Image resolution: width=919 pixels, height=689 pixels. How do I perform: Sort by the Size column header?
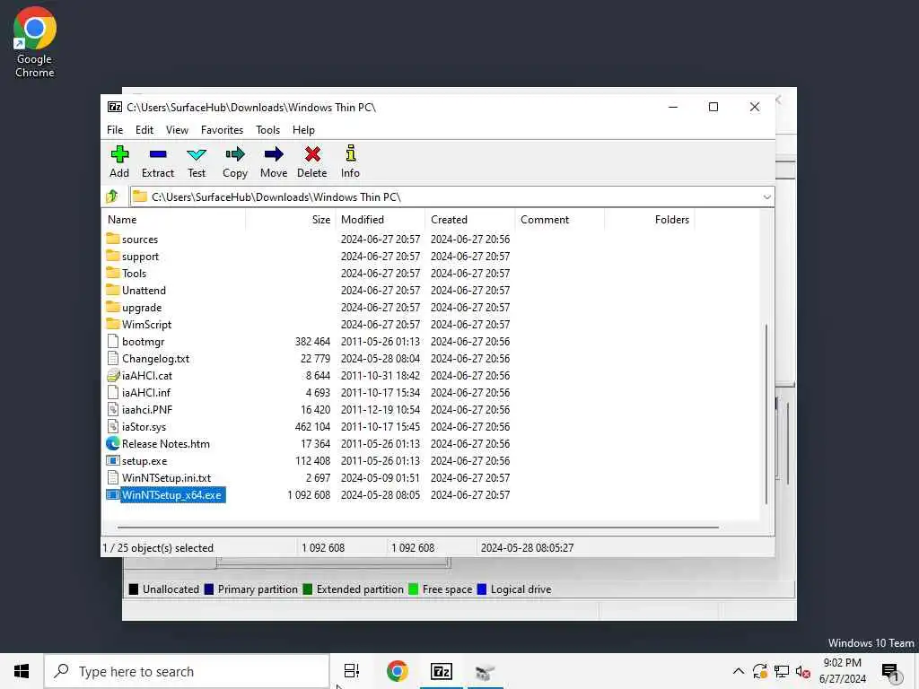pyautogui.click(x=291, y=219)
